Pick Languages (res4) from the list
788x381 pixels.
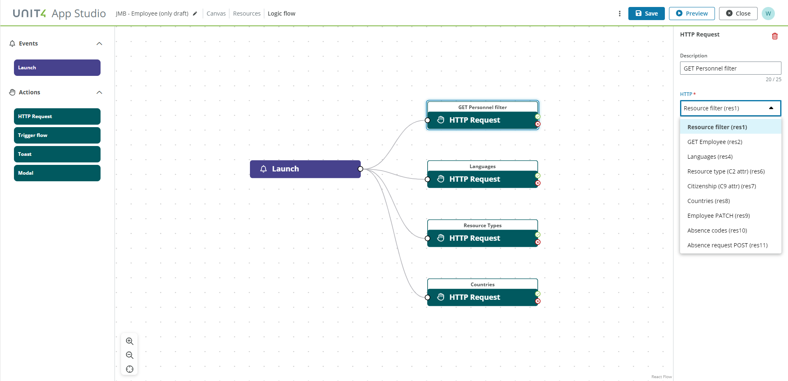pos(731,157)
